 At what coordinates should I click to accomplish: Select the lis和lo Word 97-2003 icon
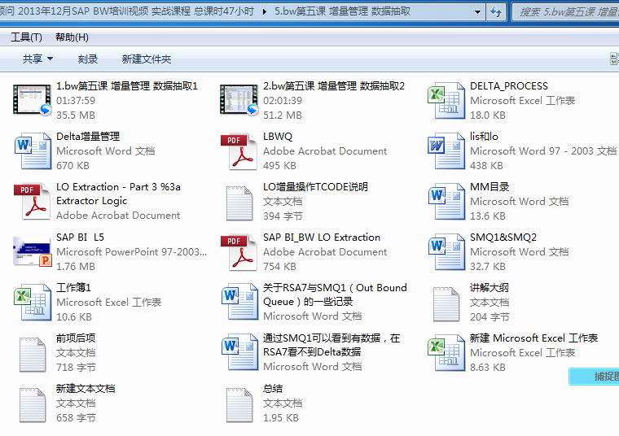pos(446,150)
